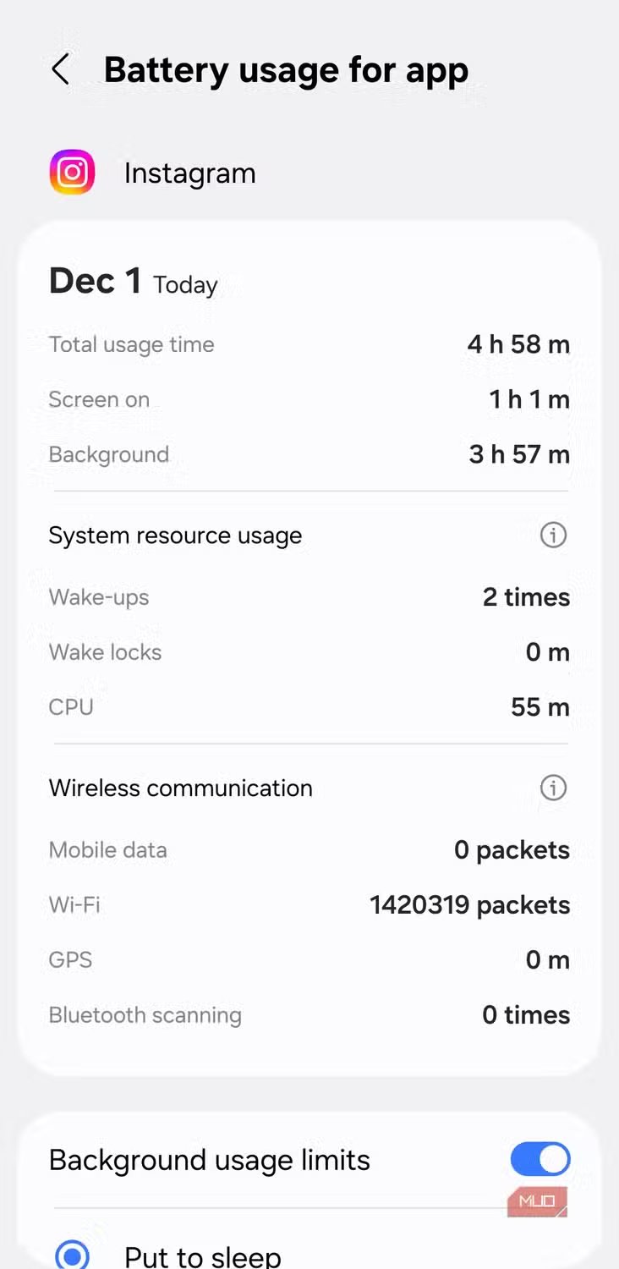Tap the Total usage time row
This screenshot has width=619, height=1269.
(x=309, y=345)
